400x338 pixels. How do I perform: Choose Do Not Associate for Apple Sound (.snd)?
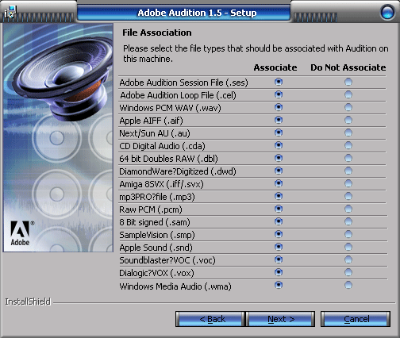click(348, 247)
